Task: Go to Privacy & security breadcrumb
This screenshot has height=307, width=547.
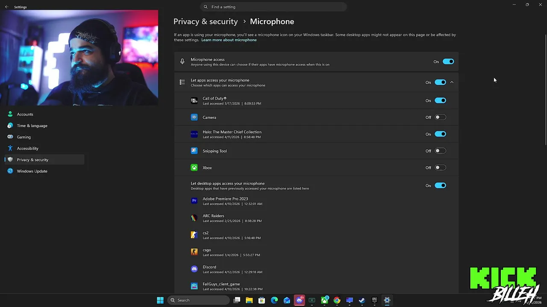Action: 206,21
